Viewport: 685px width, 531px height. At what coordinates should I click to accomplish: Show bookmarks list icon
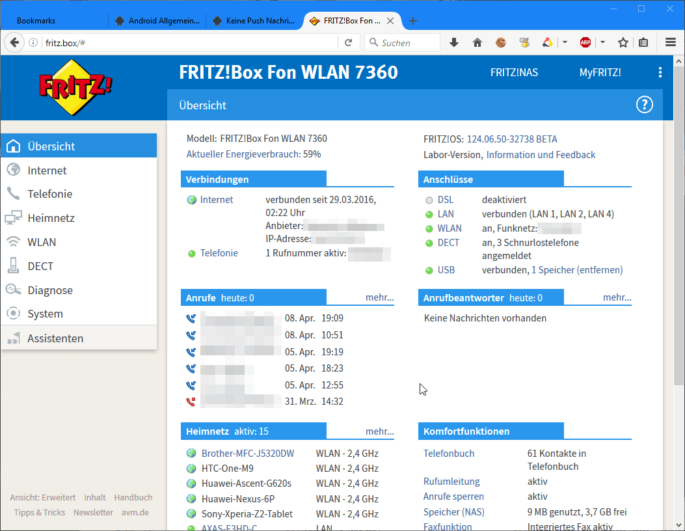tap(643, 42)
